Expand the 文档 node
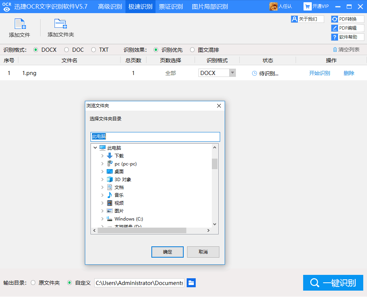This screenshot has height=297, width=367. (102, 187)
